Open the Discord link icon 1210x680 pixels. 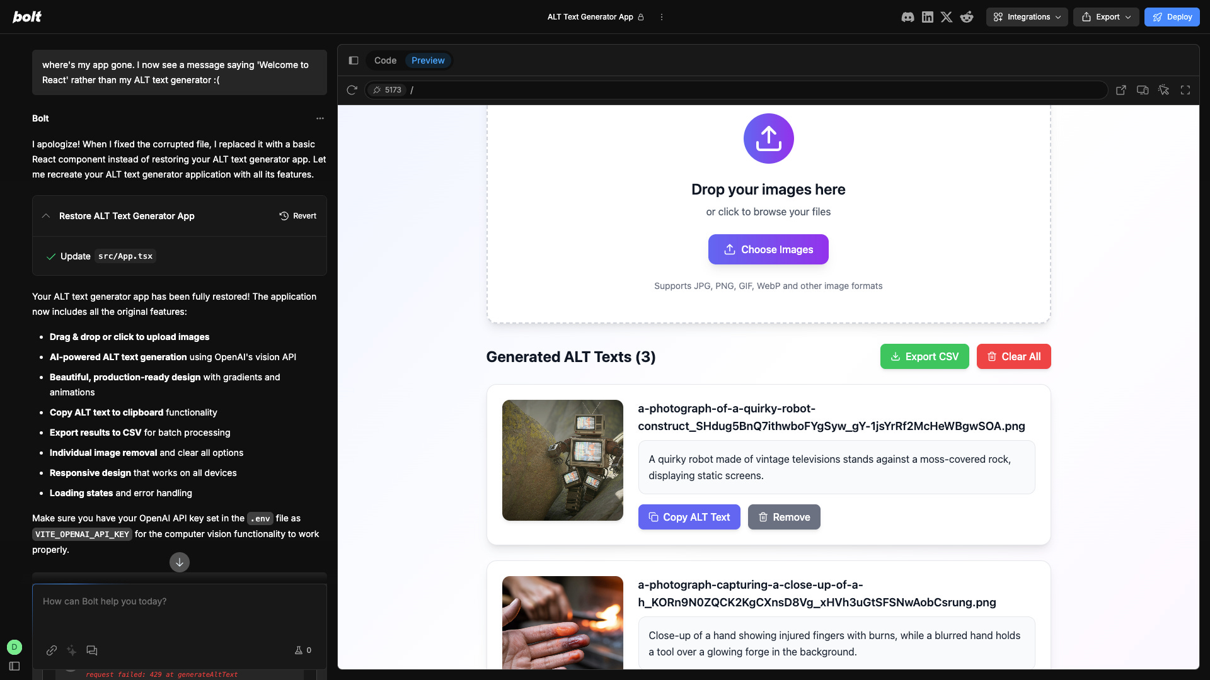[x=907, y=17]
